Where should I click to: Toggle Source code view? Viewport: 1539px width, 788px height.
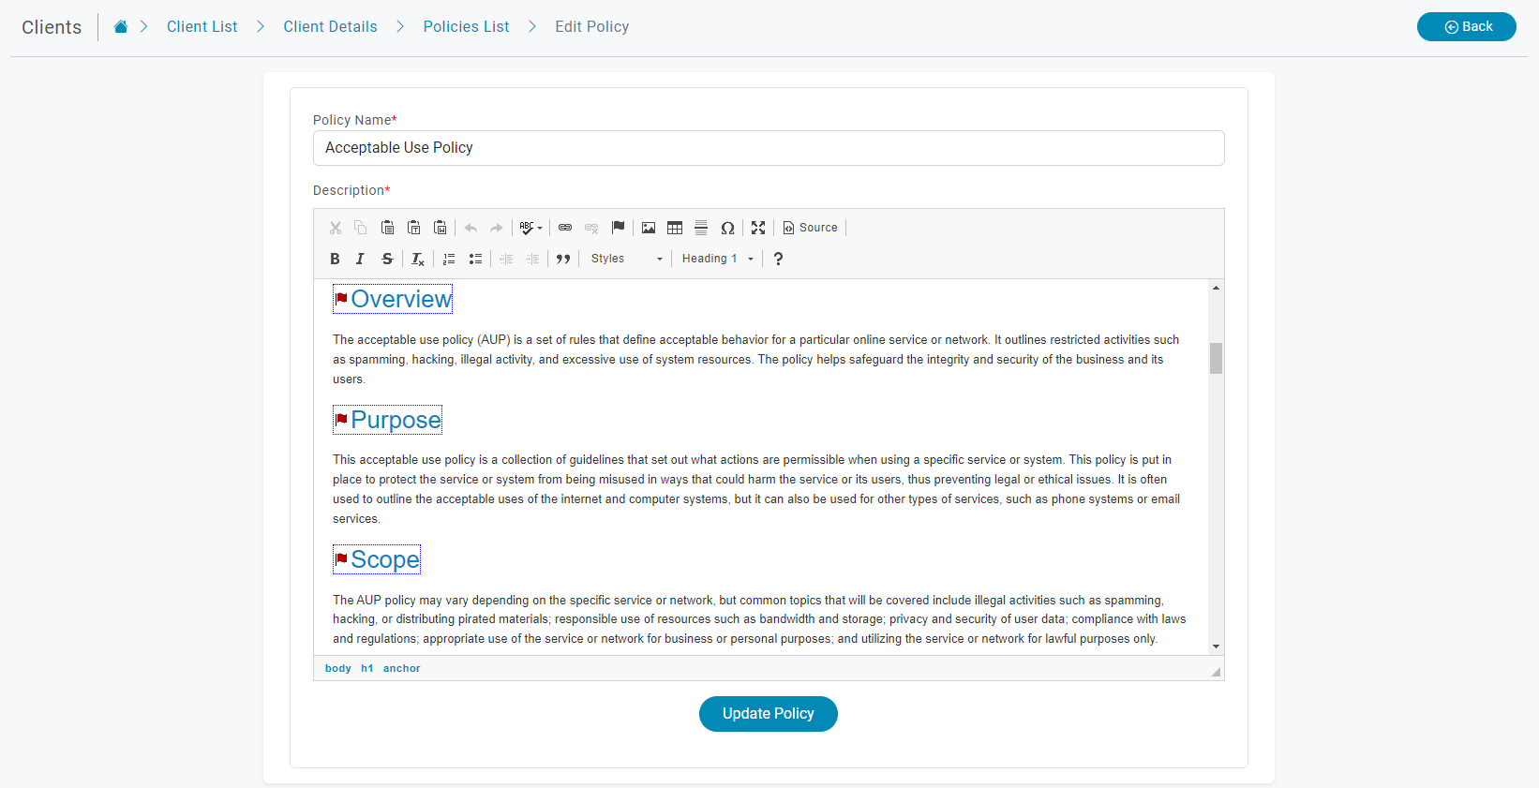tap(811, 228)
